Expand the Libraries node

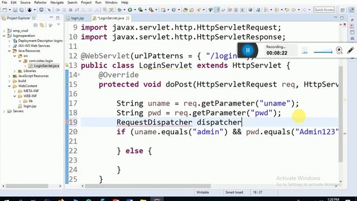pyautogui.click(x=15, y=71)
